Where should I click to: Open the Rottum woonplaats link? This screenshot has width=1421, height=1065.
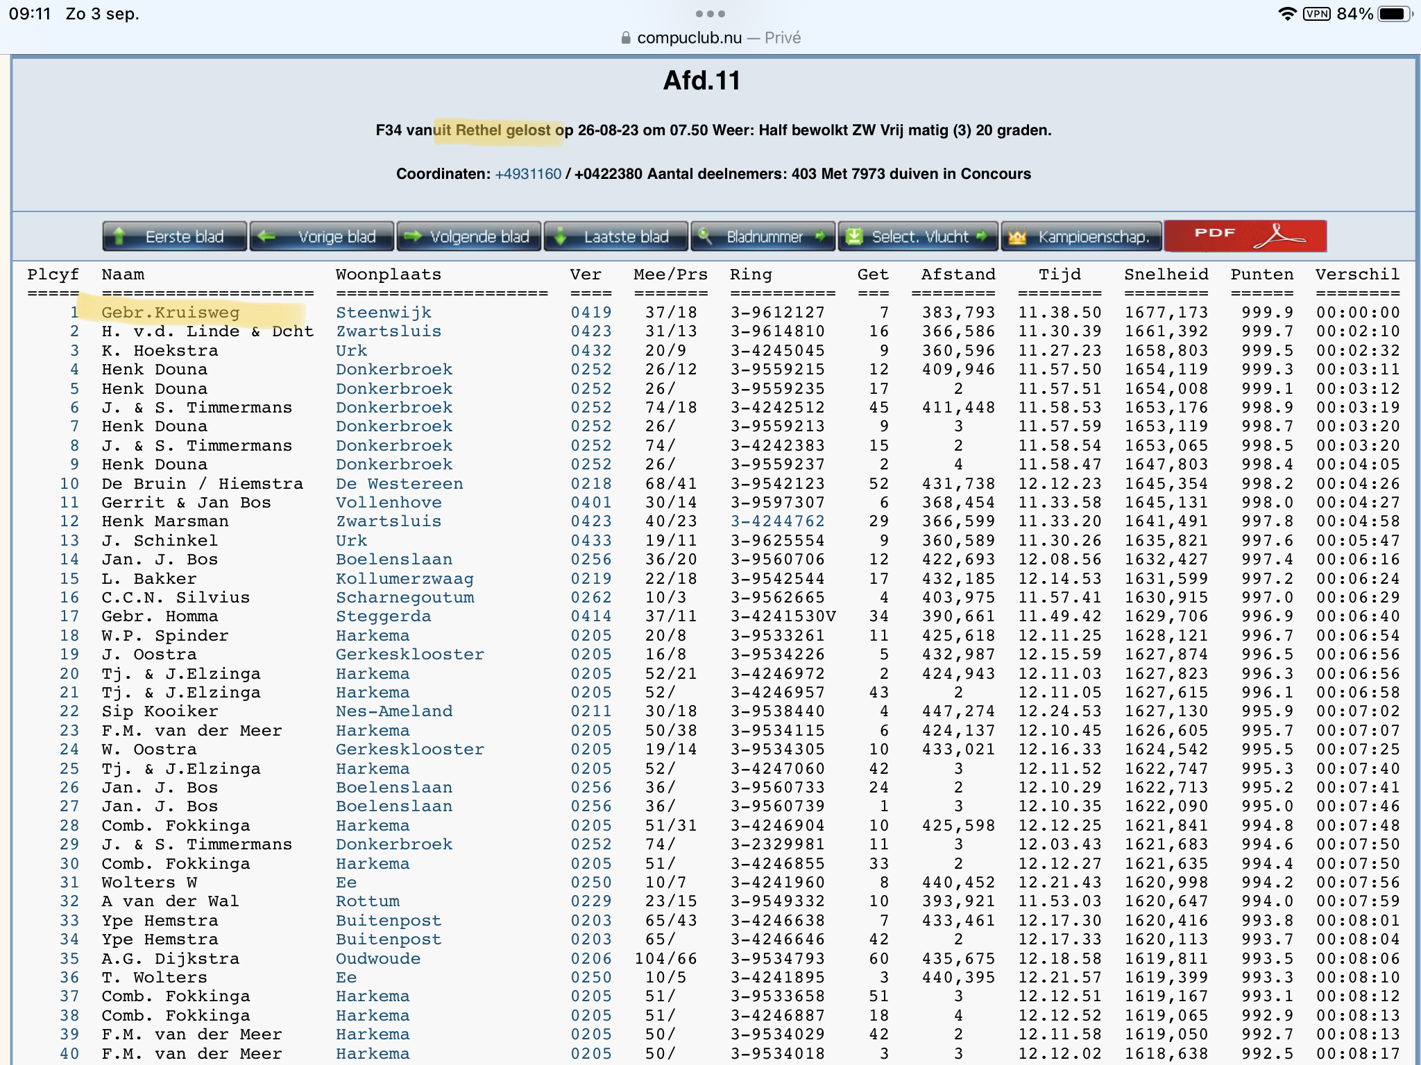[x=368, y=901]
